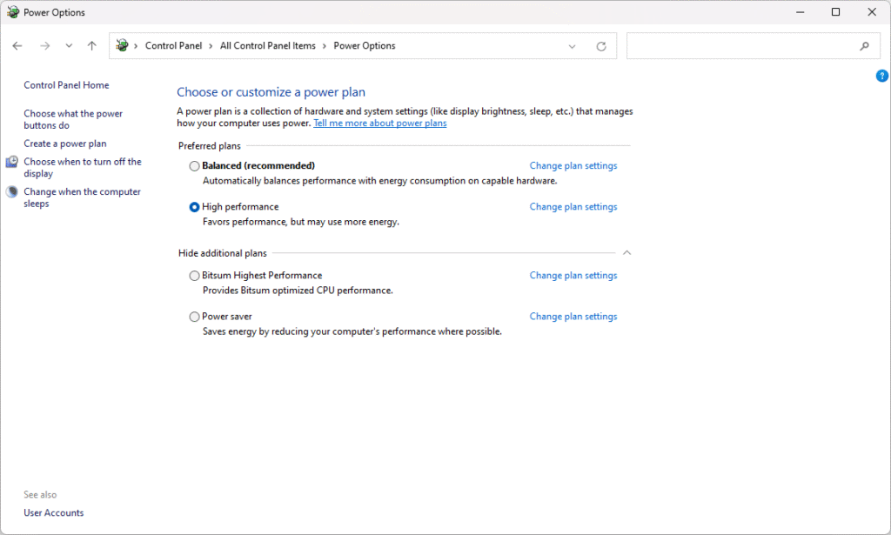Click the 'Hide additional plans' label
The width and height of the screenshot is (891, 535).
click(x=222, y=253)
